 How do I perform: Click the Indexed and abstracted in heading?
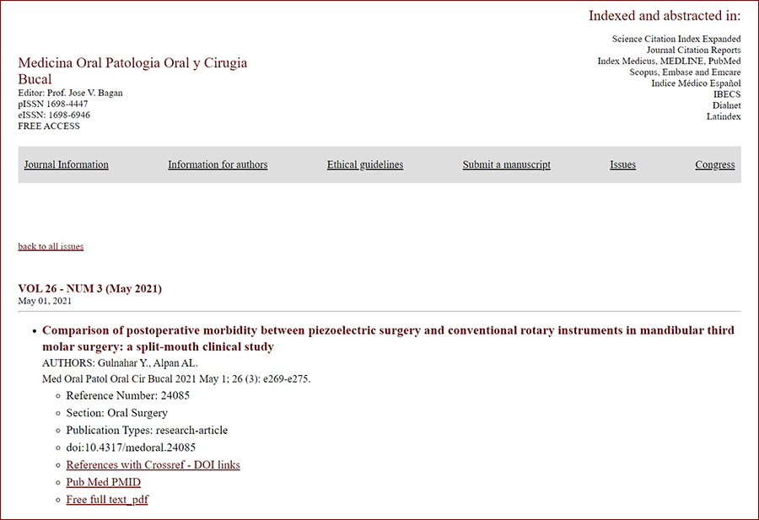click(665, 16)
